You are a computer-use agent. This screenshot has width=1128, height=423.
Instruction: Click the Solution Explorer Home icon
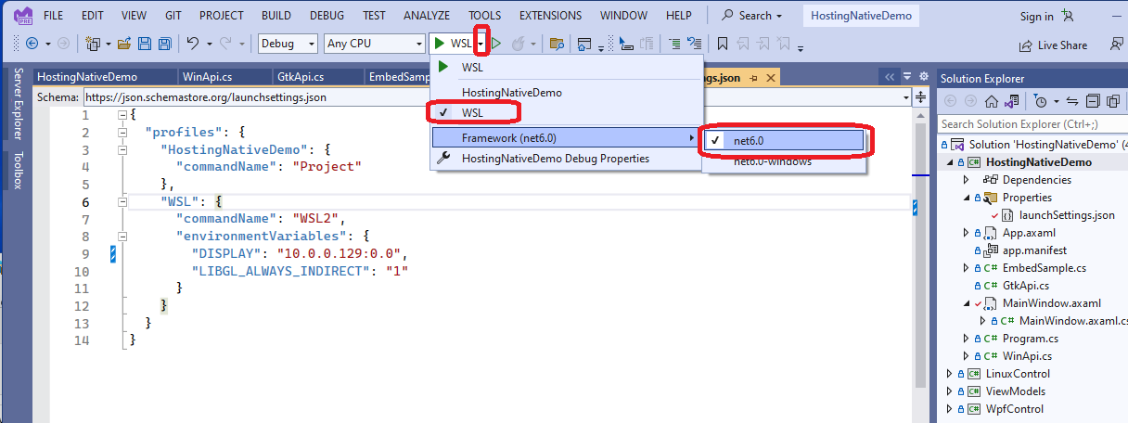pyautogui.click(x=991, y=101)
